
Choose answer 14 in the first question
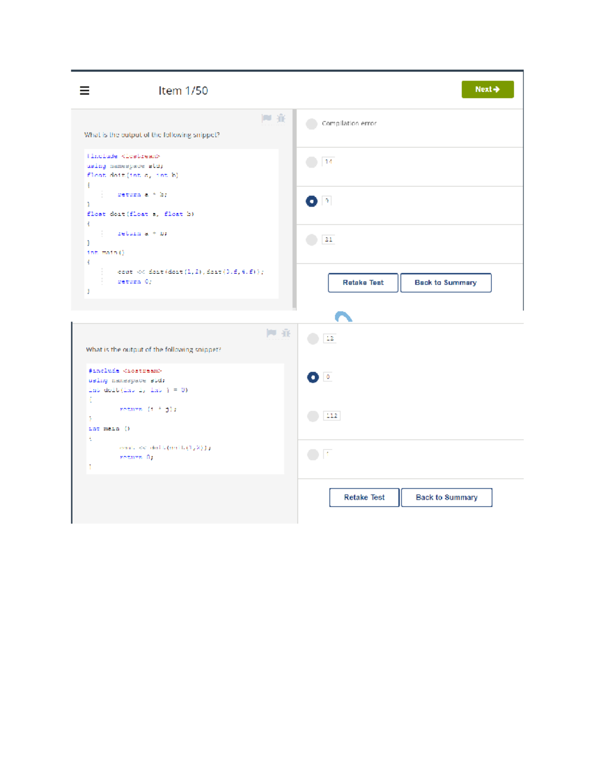[312, 162]
